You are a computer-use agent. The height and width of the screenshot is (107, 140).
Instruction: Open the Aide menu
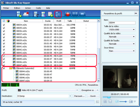(x=48, y=8)
